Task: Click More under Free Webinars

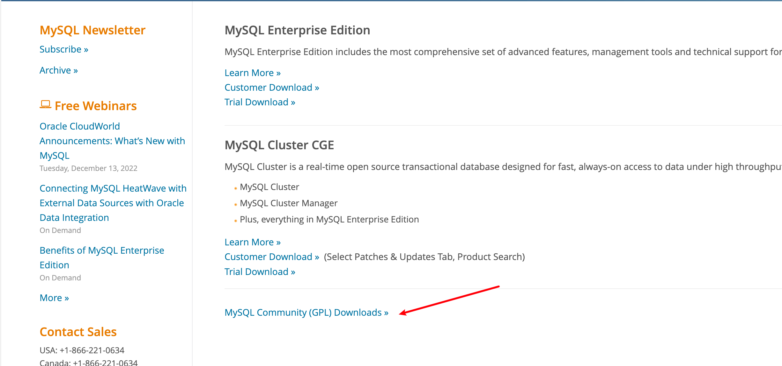Action: tap(54, 298)
